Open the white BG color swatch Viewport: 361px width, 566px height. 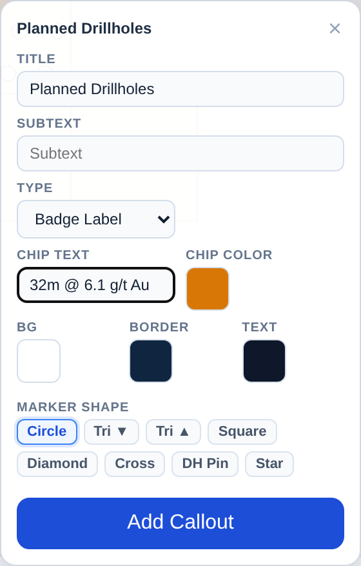pyautogui.click(x=39, y=361)
